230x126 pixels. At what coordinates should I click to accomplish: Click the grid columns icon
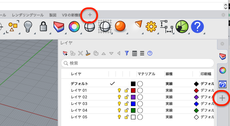(134, 54)
